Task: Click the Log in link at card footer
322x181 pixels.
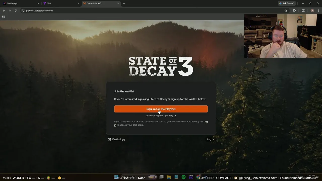Action: 211,139
